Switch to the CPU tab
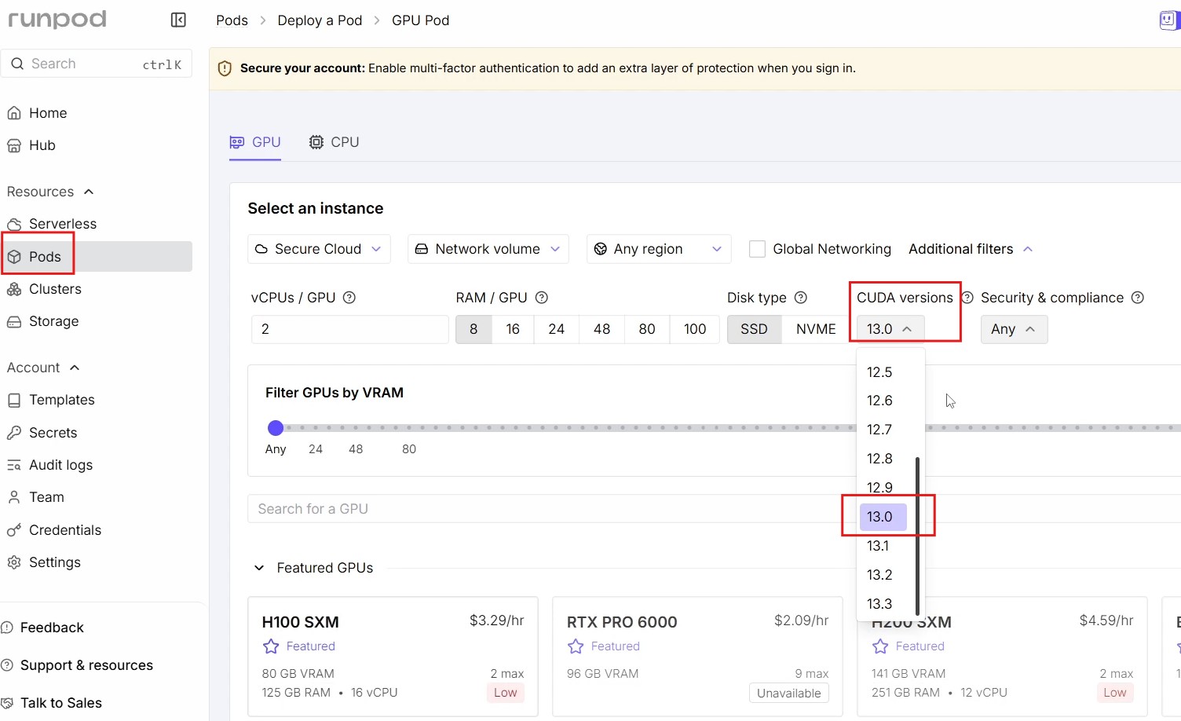 pos(335,142)
